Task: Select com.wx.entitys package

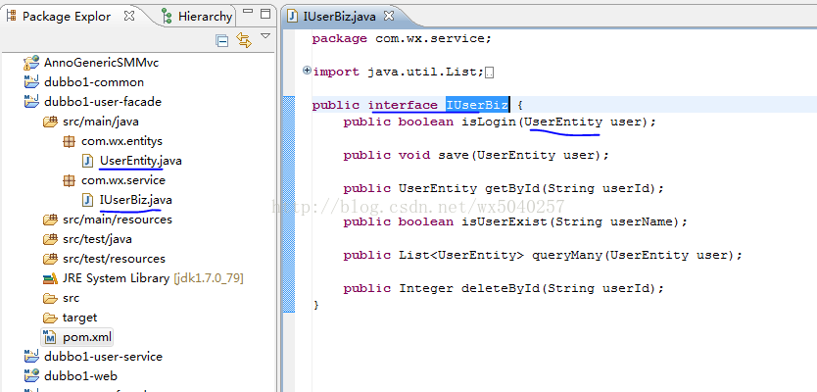Action: pyautogui.click(x=121, y=141)
